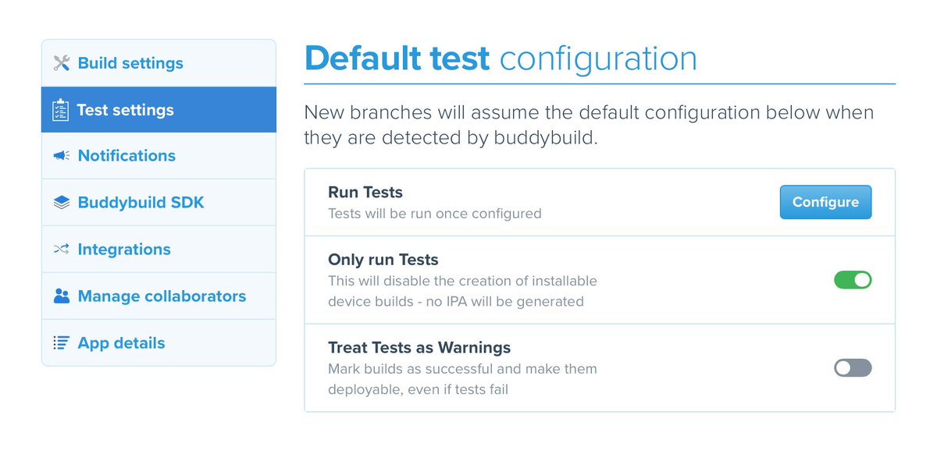
Task: Click the wrench icon beside Build settings
Action: pos(62,63)
